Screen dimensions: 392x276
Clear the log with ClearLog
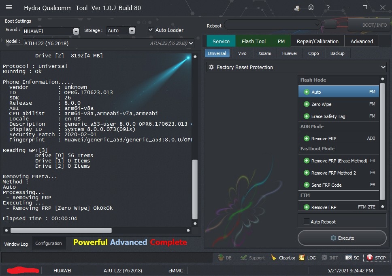pyautogui.click(x=283, y=257)
